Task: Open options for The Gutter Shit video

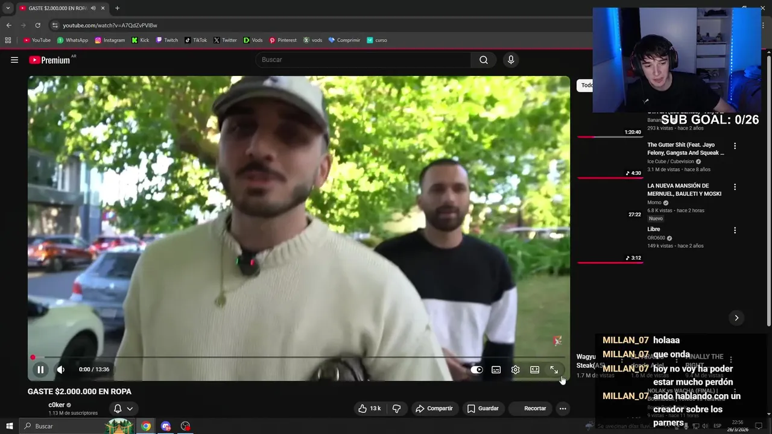Action: point(735,146)
